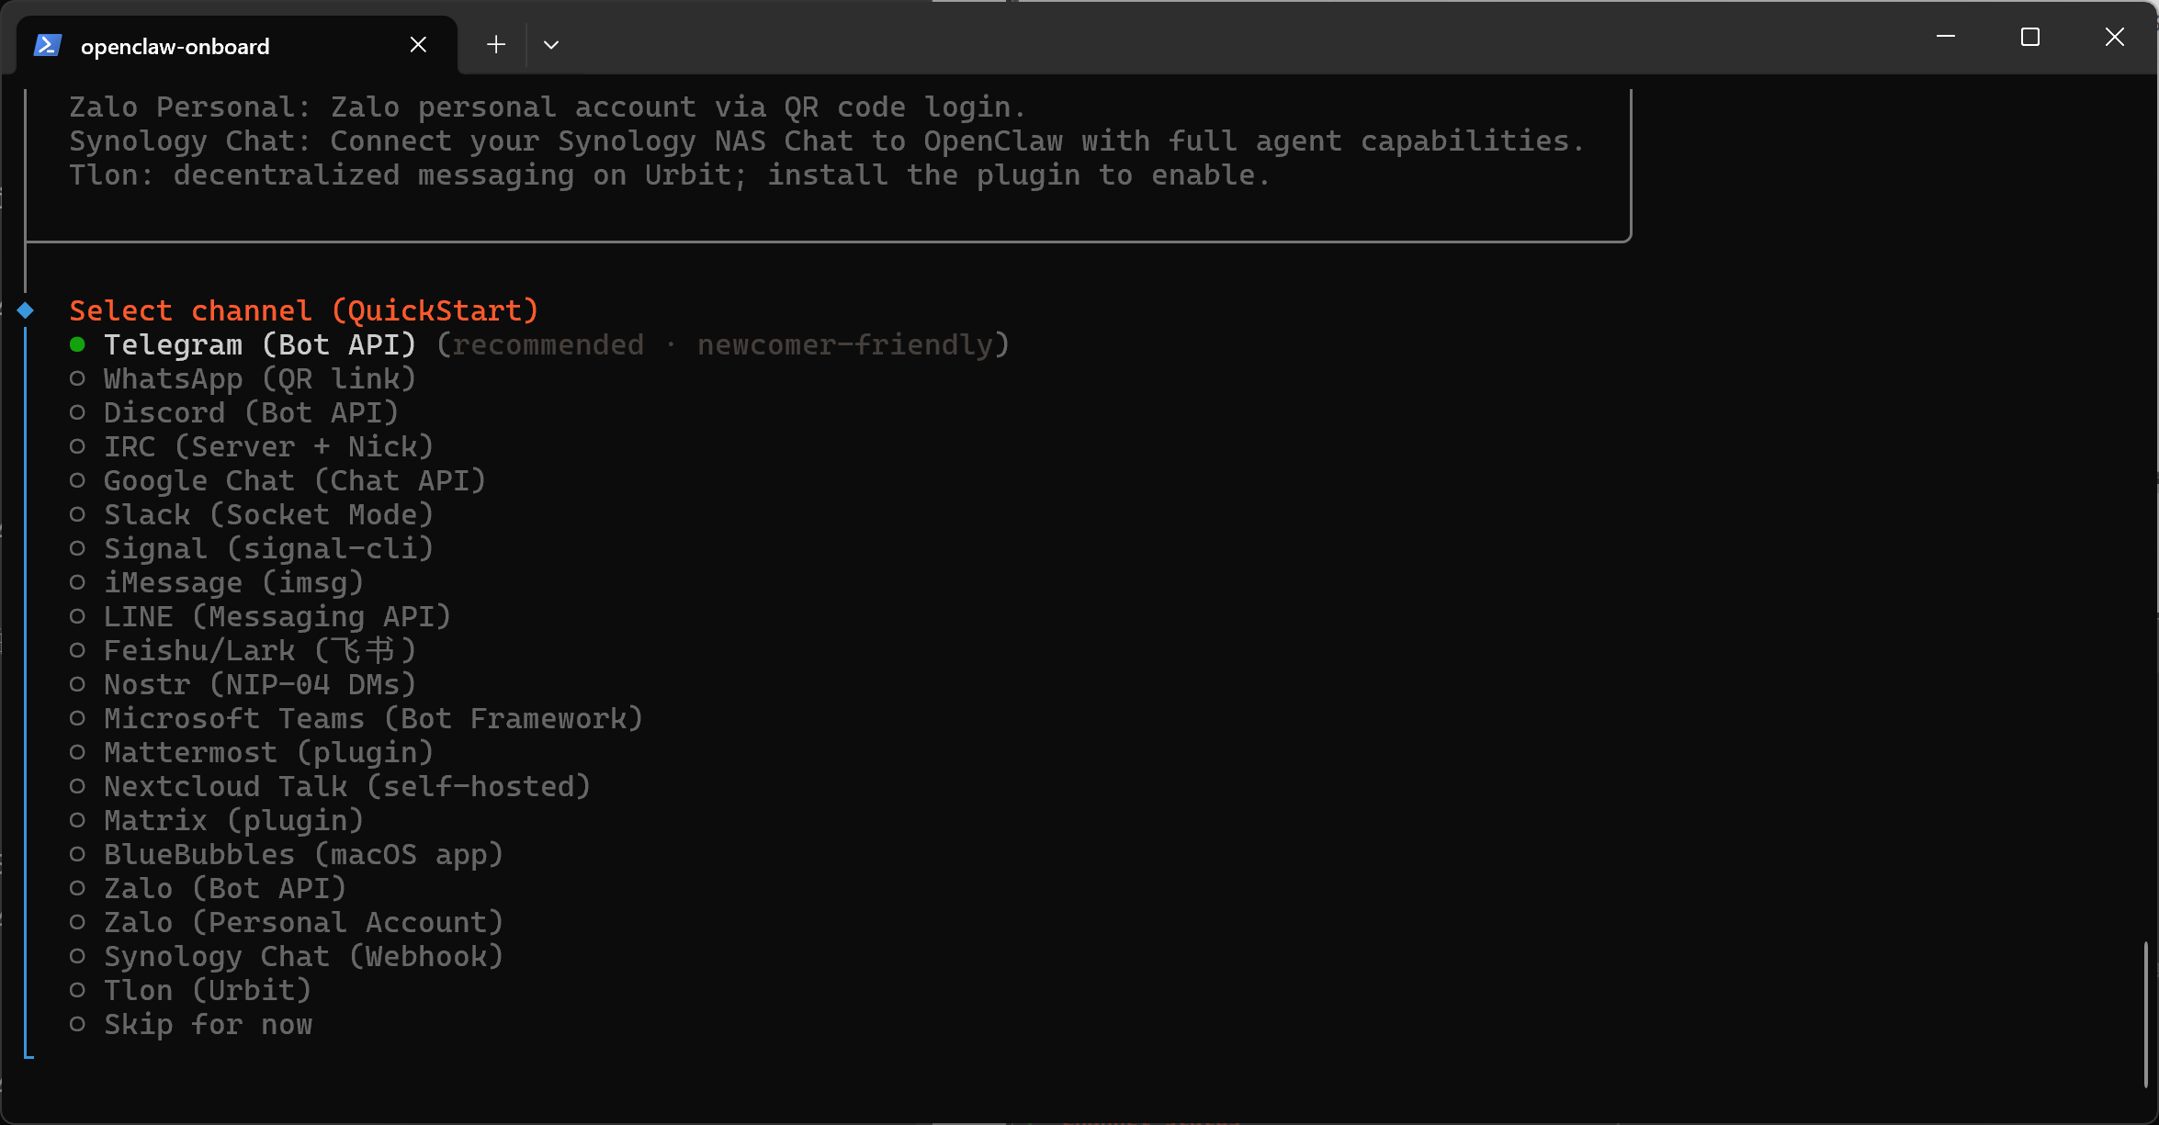Close the terminal window
The width and height of the screenshot is (2159, 1125).
(2114, 37)
